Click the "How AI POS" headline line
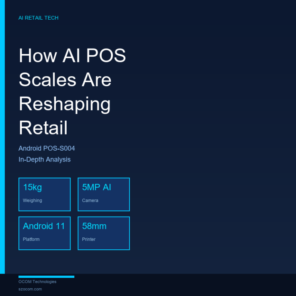Screen dimensions: 296x296 click(x=72, y=55)
